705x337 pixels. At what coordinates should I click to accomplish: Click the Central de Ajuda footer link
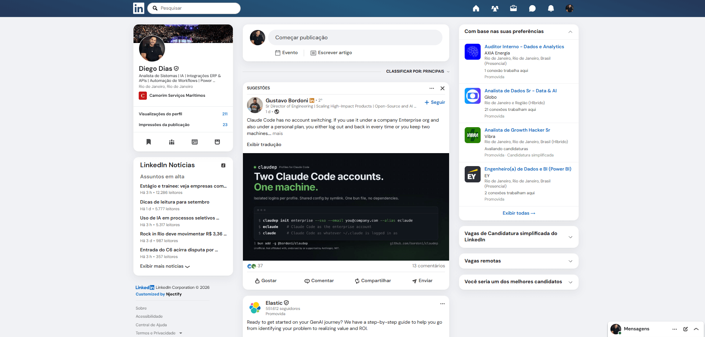coord(151,325)
